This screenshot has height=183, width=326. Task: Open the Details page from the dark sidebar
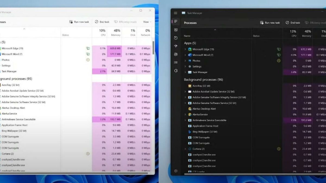(176, 62)
